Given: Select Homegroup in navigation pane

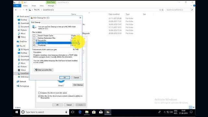Looking at the screenshot, I should click(23, 86).
